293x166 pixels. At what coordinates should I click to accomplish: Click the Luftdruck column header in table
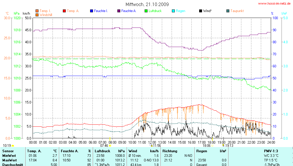tap(102, 151)
